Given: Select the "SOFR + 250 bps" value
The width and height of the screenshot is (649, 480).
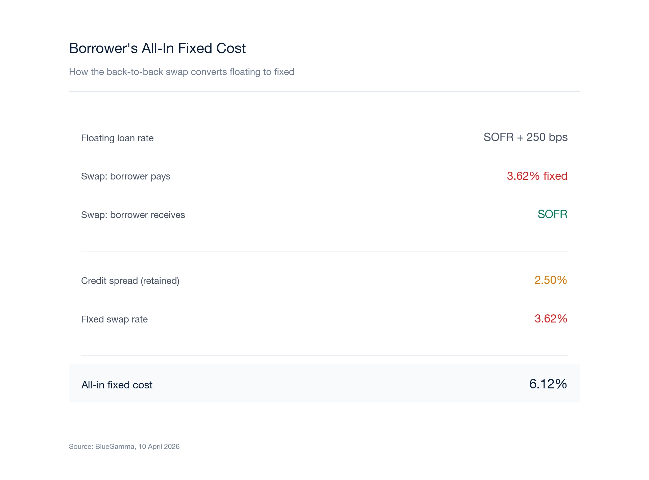Looking at the screenshot, I should 525,137.
